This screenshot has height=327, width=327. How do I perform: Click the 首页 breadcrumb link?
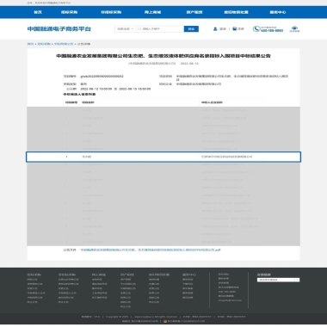tap(30, 44)
